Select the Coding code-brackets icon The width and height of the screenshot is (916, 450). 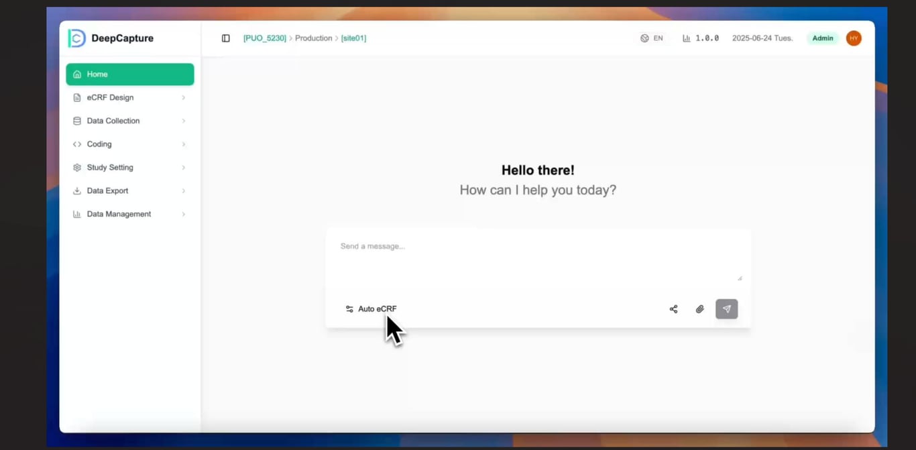tap(76, 144)
